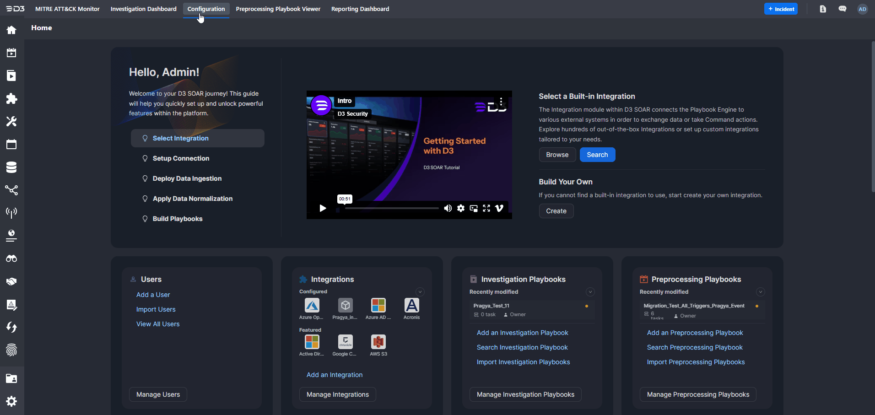Open the settings gear at sidebar bottom
875x415 pixels.
click(x=11, y=401)
